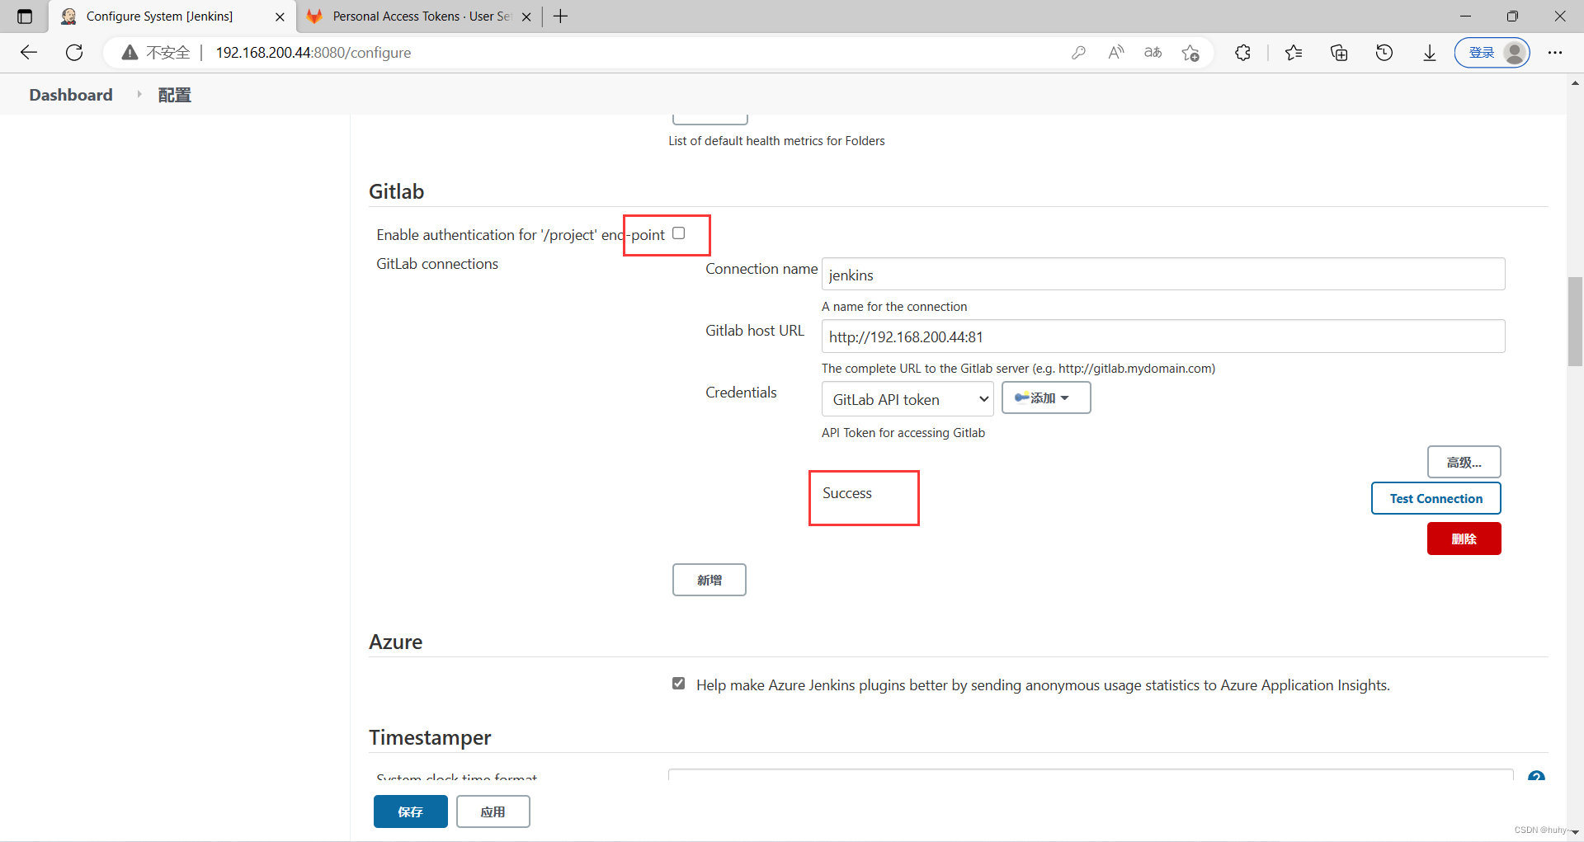Click the red 删除 delete button
Image resolution: width=1584 pixels, height=842 pixels.
point(1464,539)
